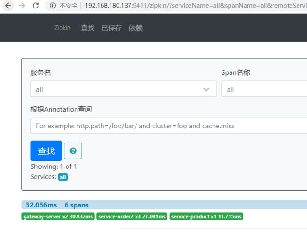Click the browser forward arrow
The image size is (307, 247).
pyautogui.click(x=22, y=6)
